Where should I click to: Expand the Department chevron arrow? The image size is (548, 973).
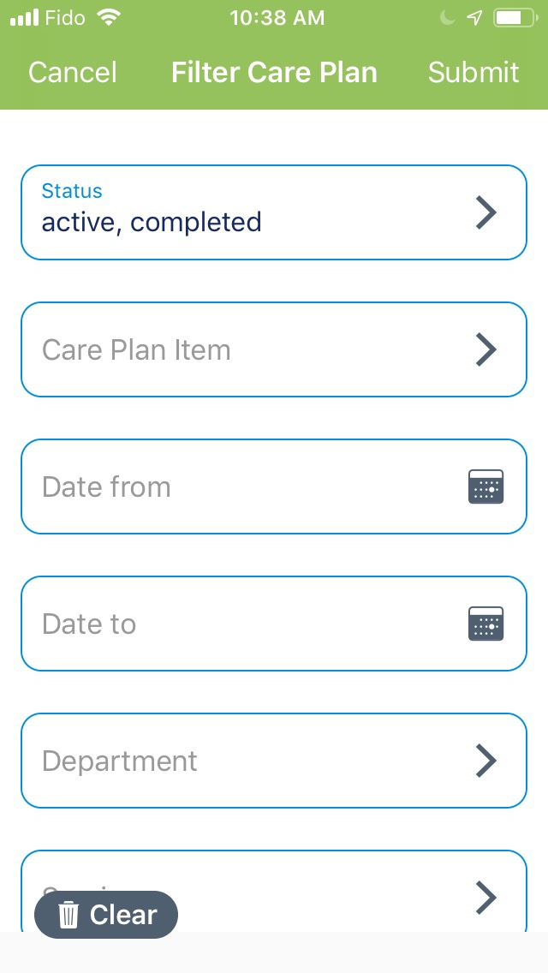click(x=485, y=761)
